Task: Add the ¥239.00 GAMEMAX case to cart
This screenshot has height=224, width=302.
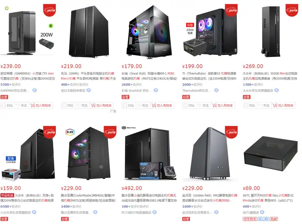Action: (41, 106)
